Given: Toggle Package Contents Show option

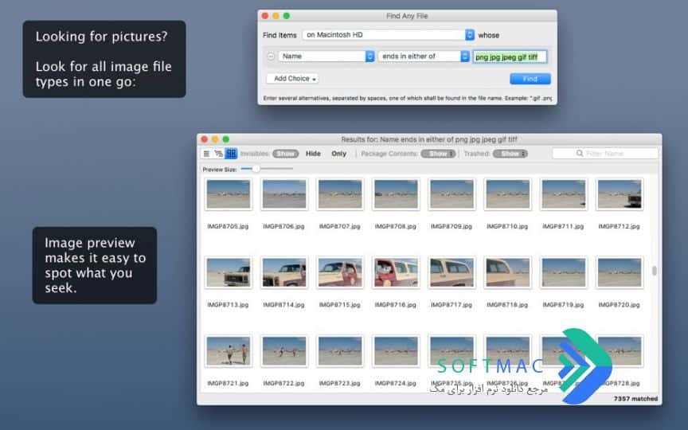Looking at the screenshot, I should pyautogui.click(x=438, y=154).
